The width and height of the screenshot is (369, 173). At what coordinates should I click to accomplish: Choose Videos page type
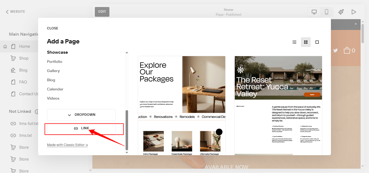(x=53, y=98)
